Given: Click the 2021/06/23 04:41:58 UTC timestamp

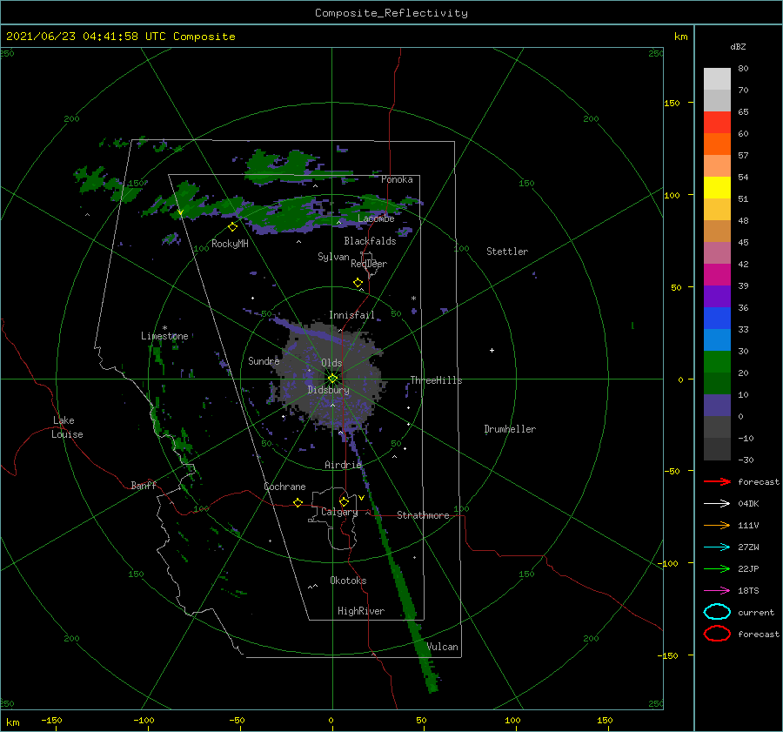Looking at the screenshot, I should [86, 37].
